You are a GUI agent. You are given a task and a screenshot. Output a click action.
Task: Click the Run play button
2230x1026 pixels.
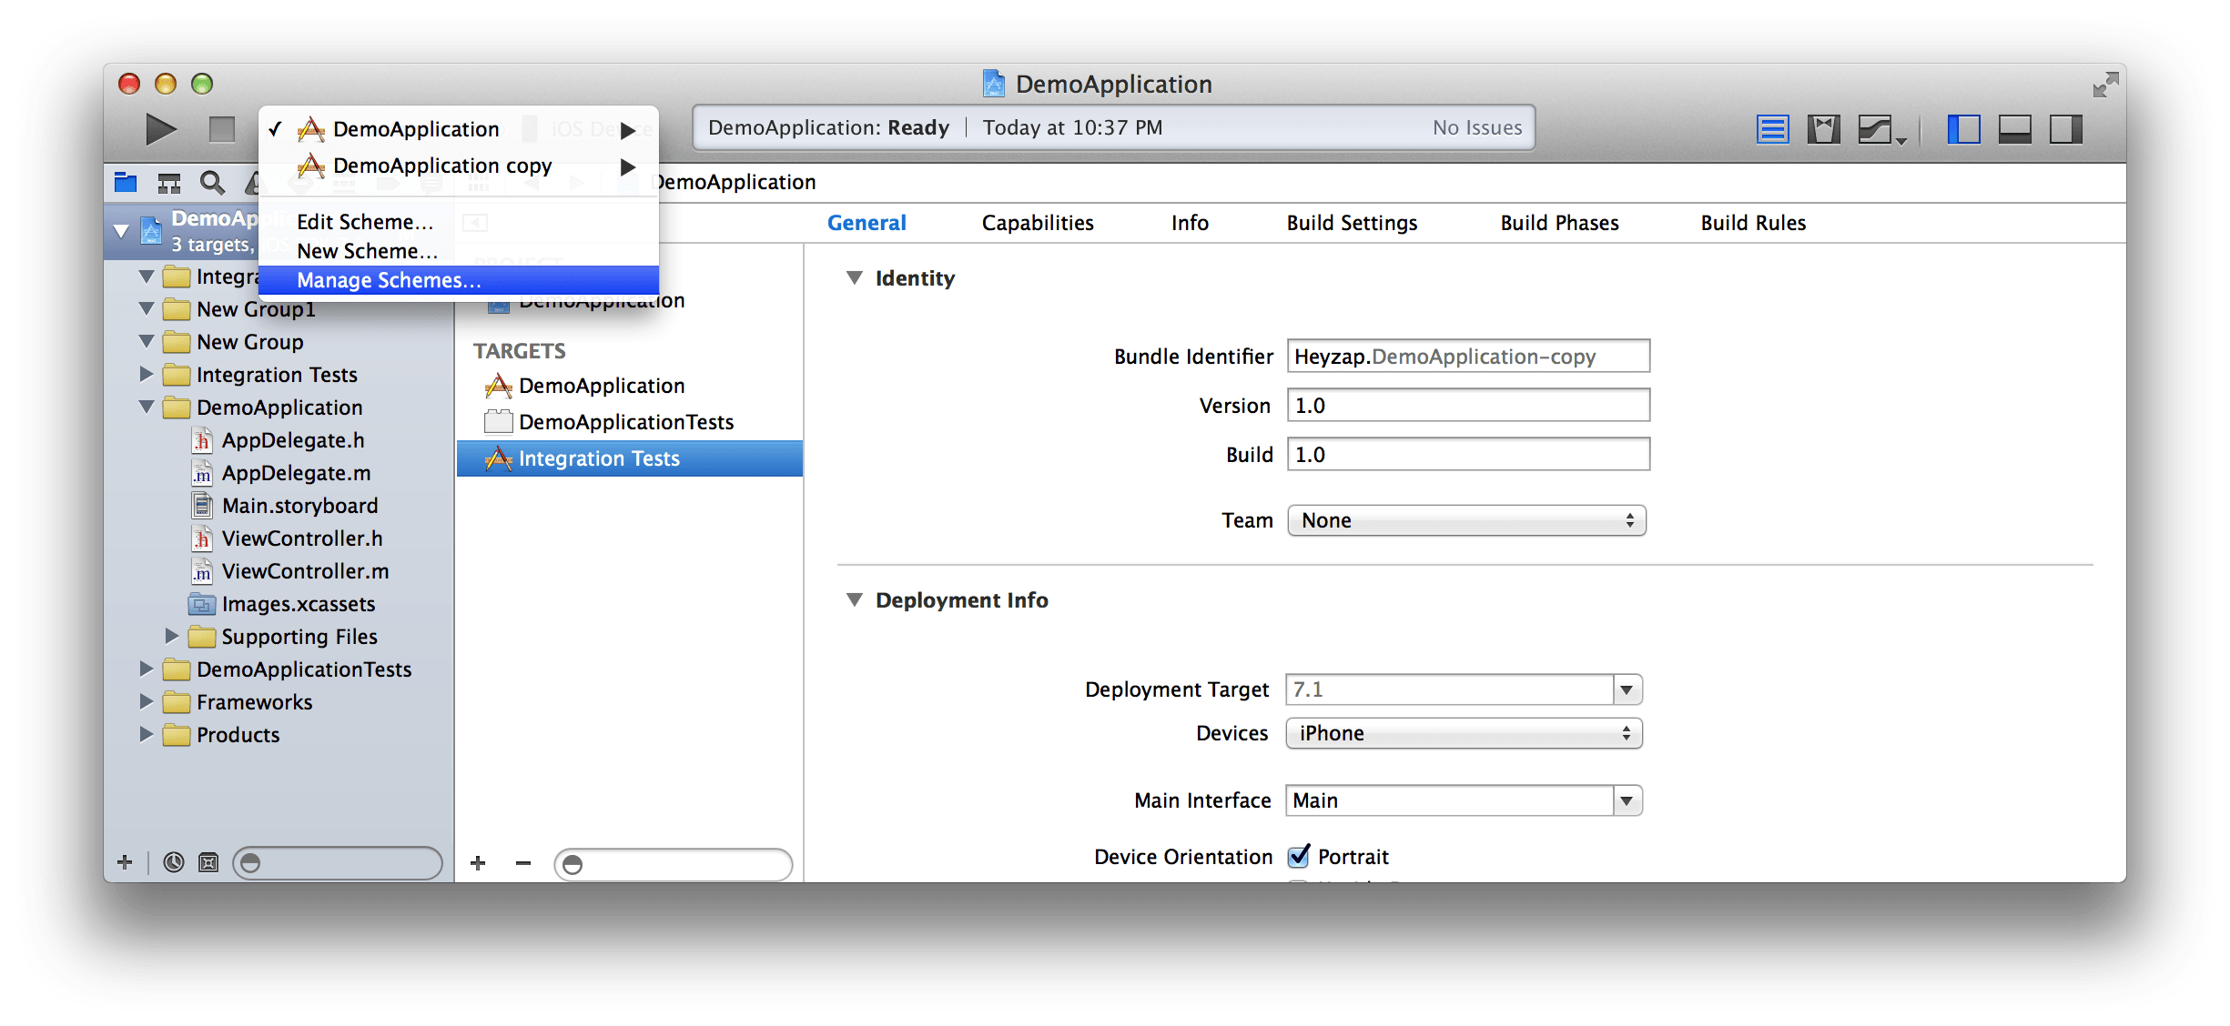tap(161, 129)
